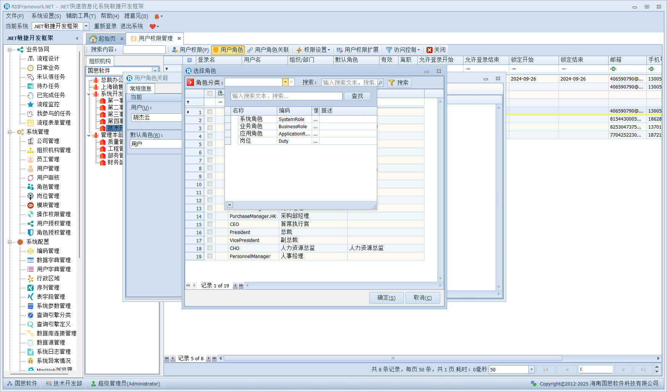Click the 角色管理 icon in sidebar
667x392 pixels.
coord(31,187)
